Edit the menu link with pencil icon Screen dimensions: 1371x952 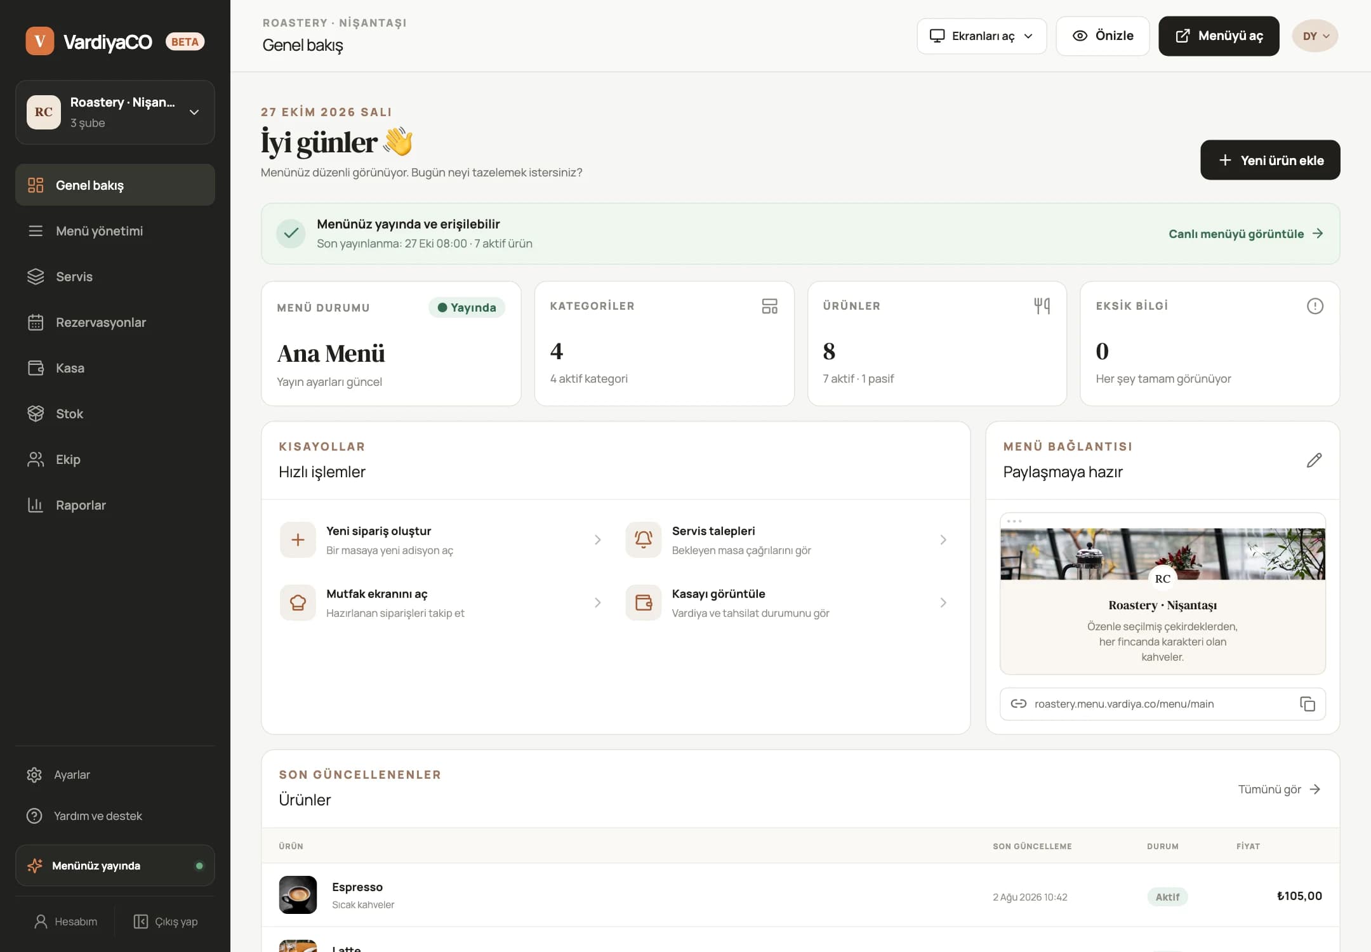pyautogui.click(x=1314, y=460)
